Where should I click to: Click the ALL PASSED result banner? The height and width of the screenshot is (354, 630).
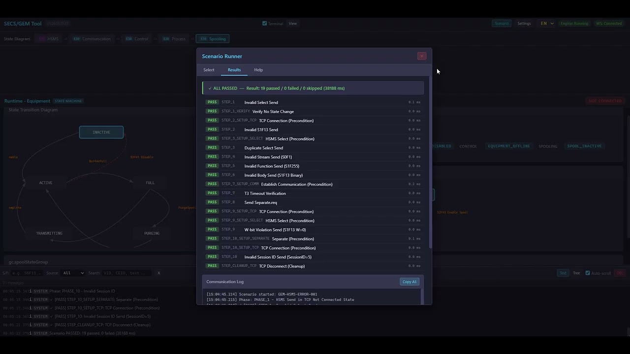coord(313,88)
